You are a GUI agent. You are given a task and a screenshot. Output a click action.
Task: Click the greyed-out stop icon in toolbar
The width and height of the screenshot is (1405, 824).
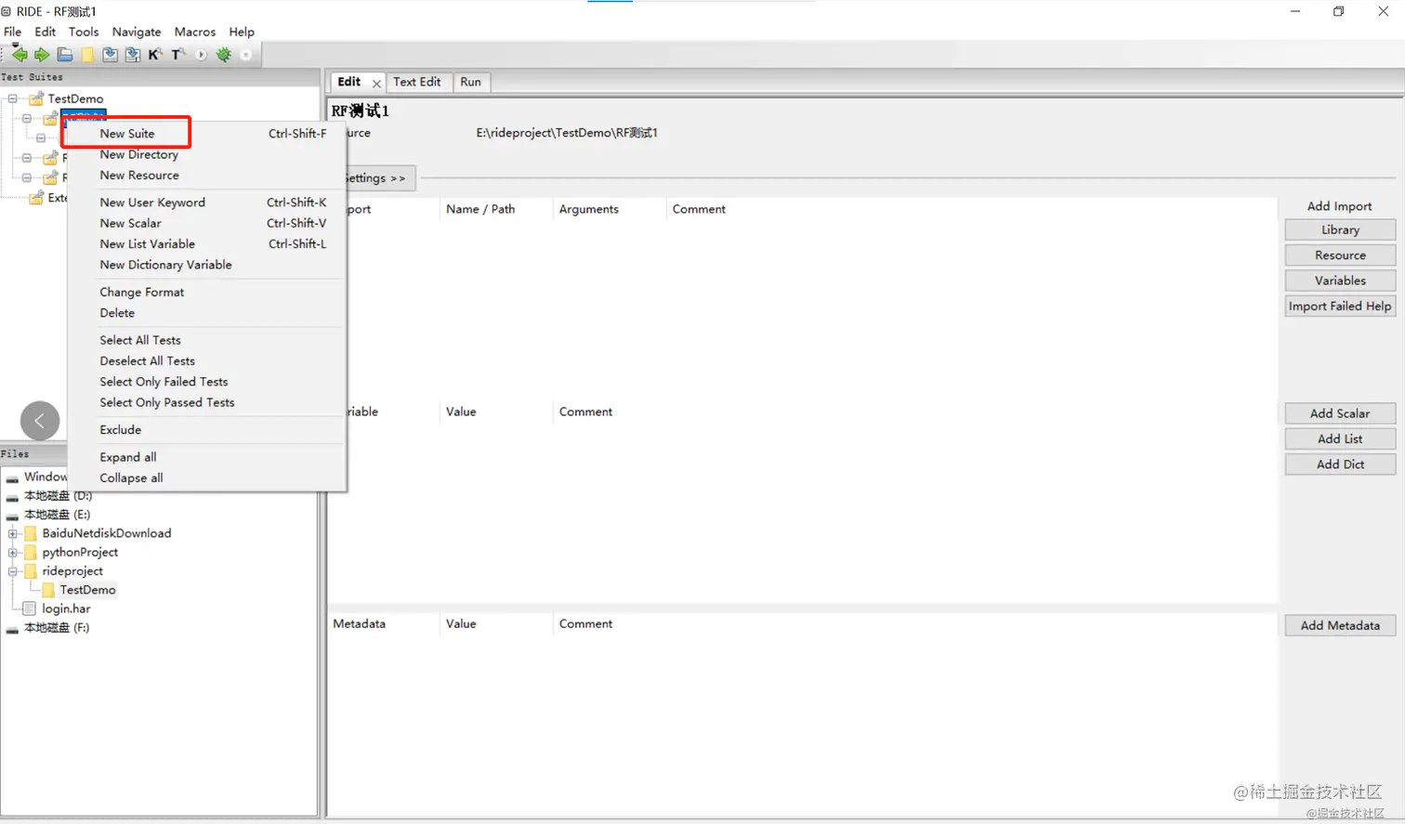click(246, 55)
